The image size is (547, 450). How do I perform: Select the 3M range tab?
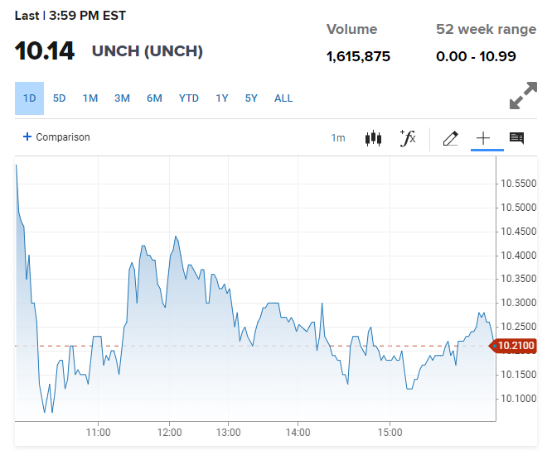click(122, 98)
